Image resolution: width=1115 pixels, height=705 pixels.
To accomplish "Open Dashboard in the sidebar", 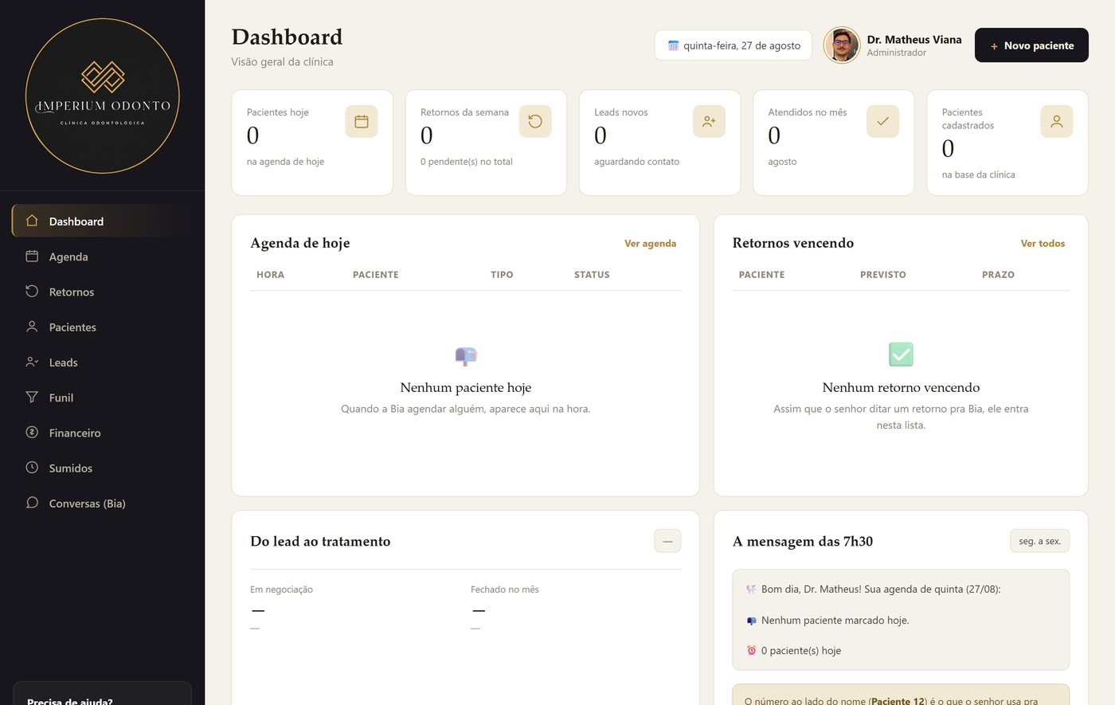I will coord(102,221).
